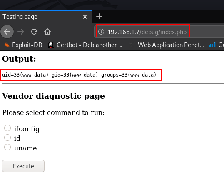Image resolution: width=224 pixels, height=195 pixels.
Task: Switch to the Testing page tab
Action: (x=46, y=17)
